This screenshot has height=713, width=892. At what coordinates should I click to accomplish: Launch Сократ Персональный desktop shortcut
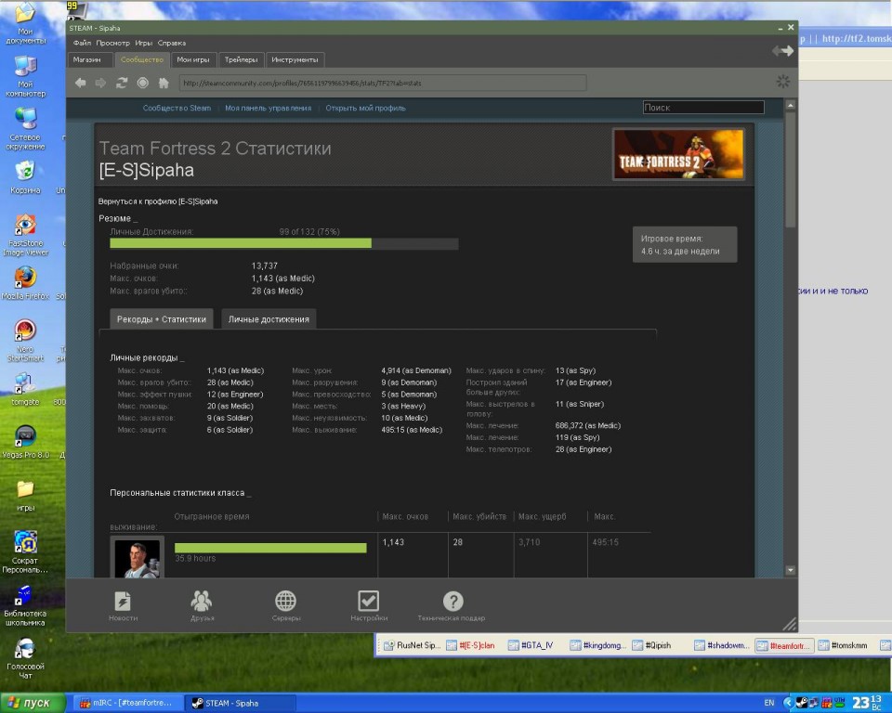(x=25, y=551)
